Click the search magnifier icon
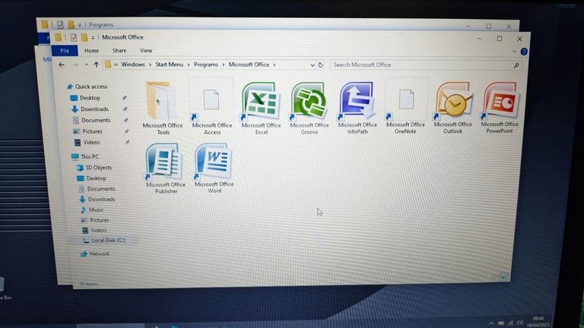This screenshot has width=584, height=328. pos(516,65)
